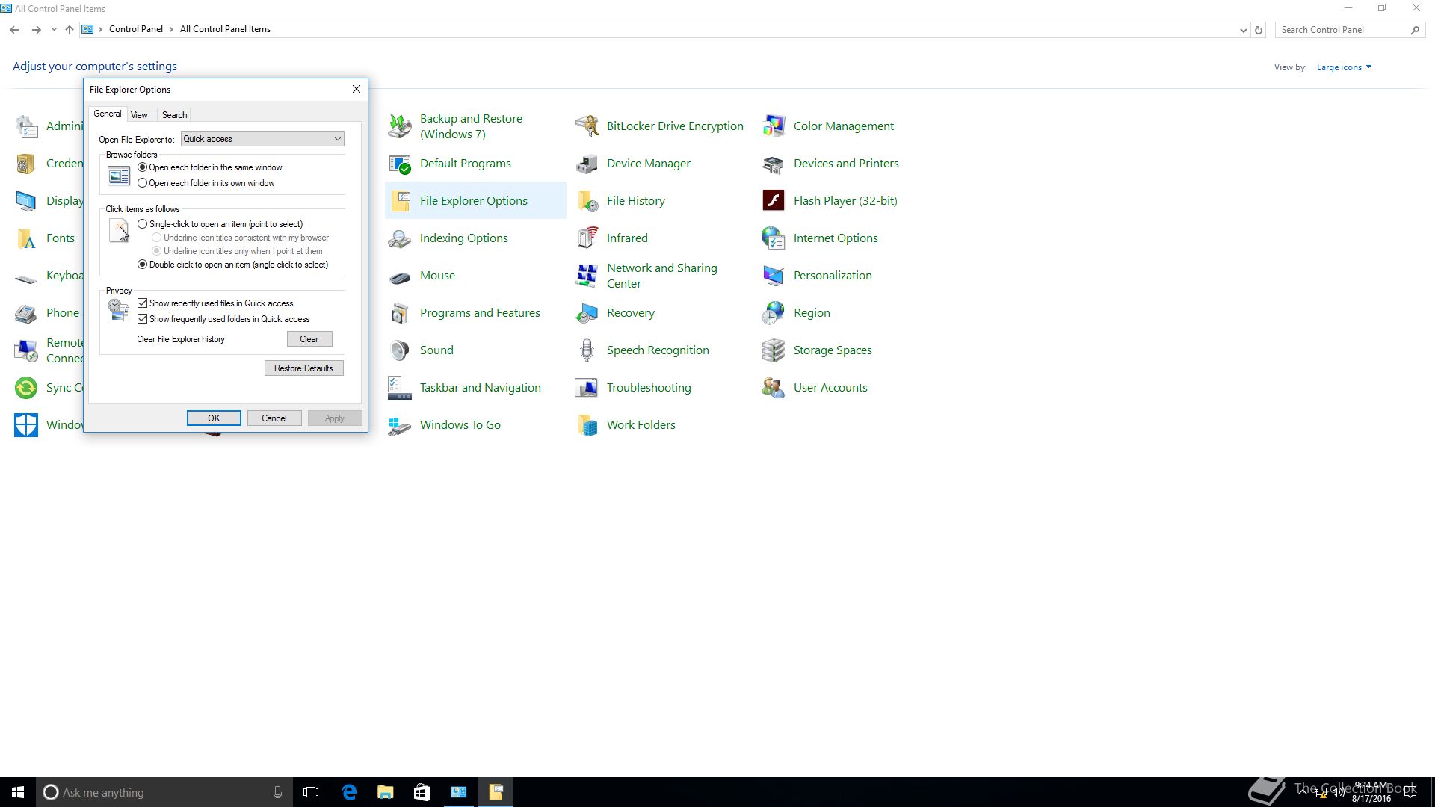Screen dimensions: 1435x807
Task: Open Color Management icon
Action: [774, 126]
